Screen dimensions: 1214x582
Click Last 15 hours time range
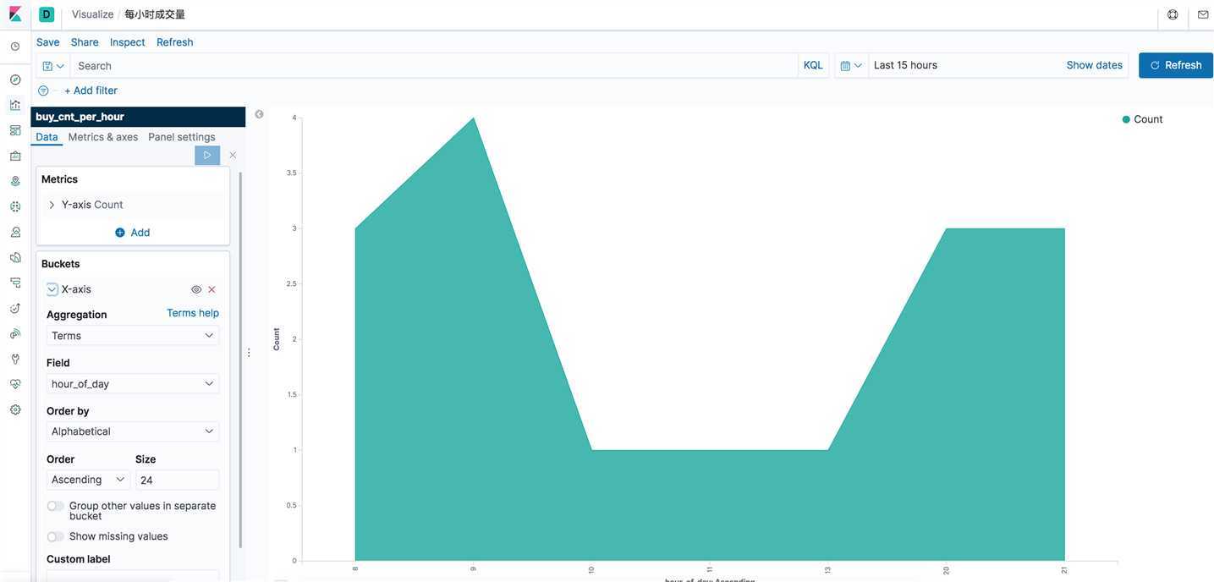click(x=906, y=65)
